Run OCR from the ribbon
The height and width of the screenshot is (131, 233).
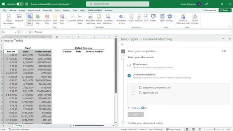[x=146, y=18]
